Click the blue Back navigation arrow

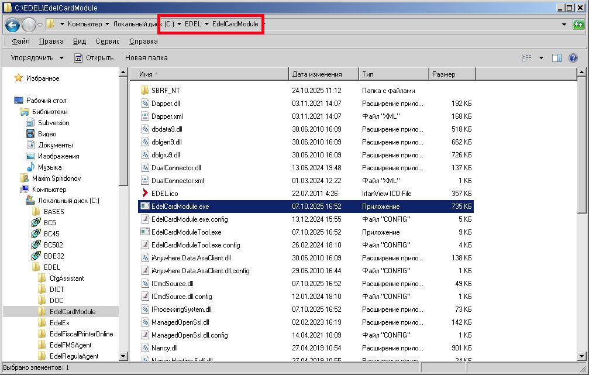tap(13, 25)
